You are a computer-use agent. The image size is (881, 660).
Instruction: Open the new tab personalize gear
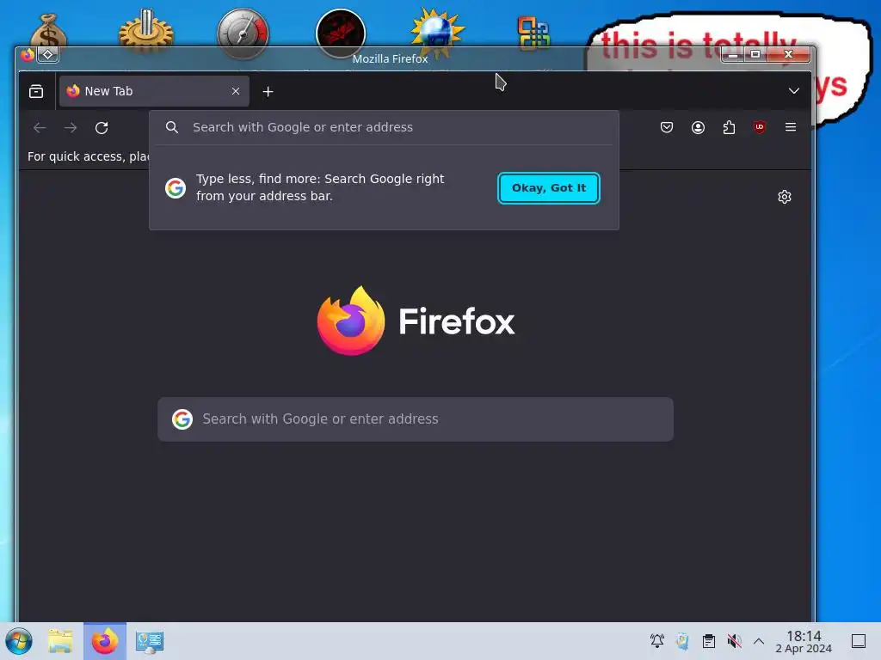coord(785,197)
